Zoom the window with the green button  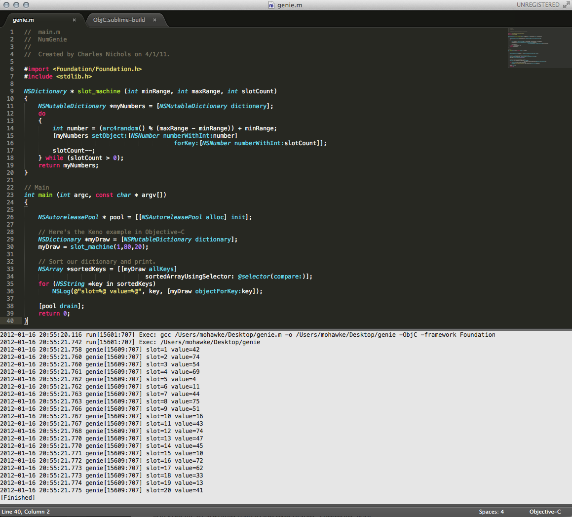tap(26, 5)
